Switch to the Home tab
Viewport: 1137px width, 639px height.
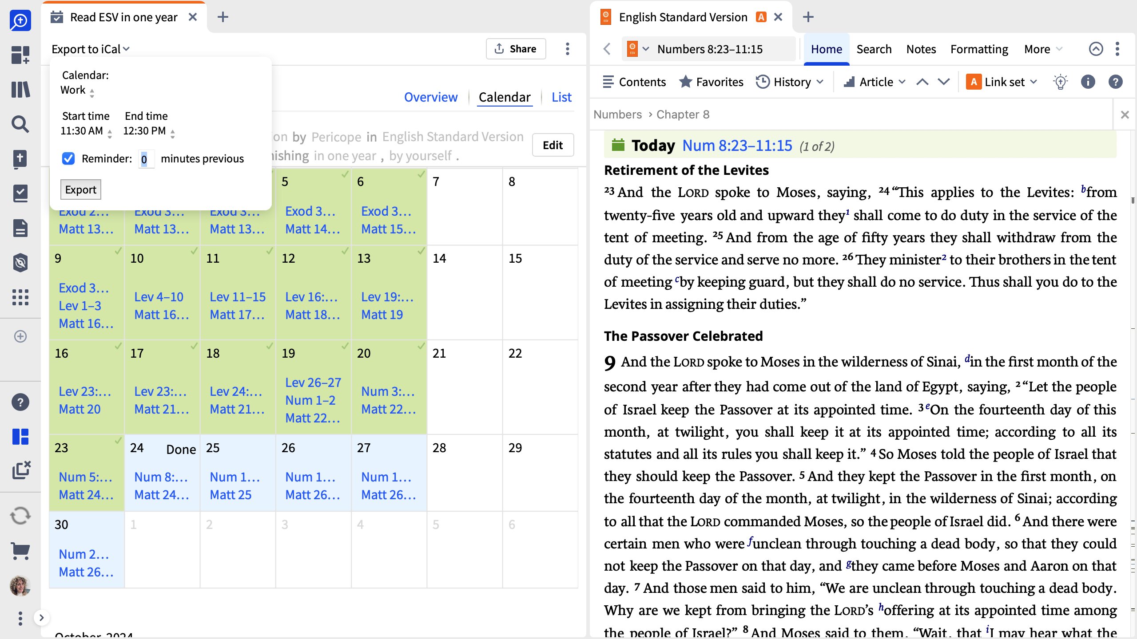point(827,49)
